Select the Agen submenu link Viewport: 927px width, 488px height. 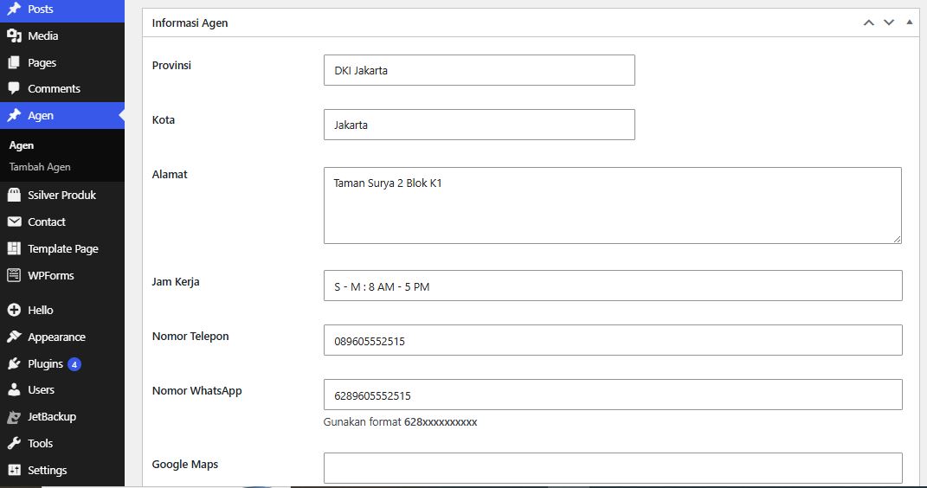pyautogui.click(x=22, y=145)
